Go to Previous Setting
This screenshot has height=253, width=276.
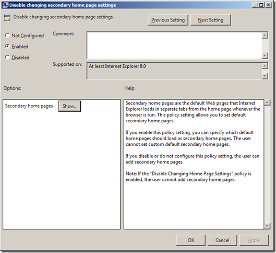click(x=168, y=20)
